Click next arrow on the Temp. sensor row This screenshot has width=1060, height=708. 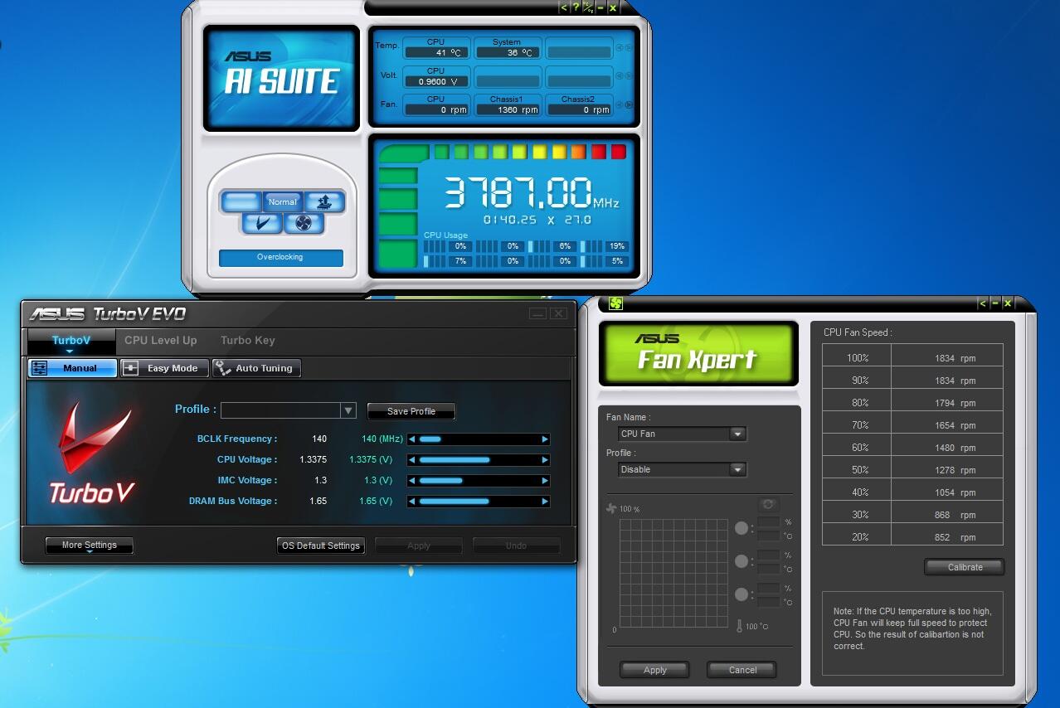(629, 47)
